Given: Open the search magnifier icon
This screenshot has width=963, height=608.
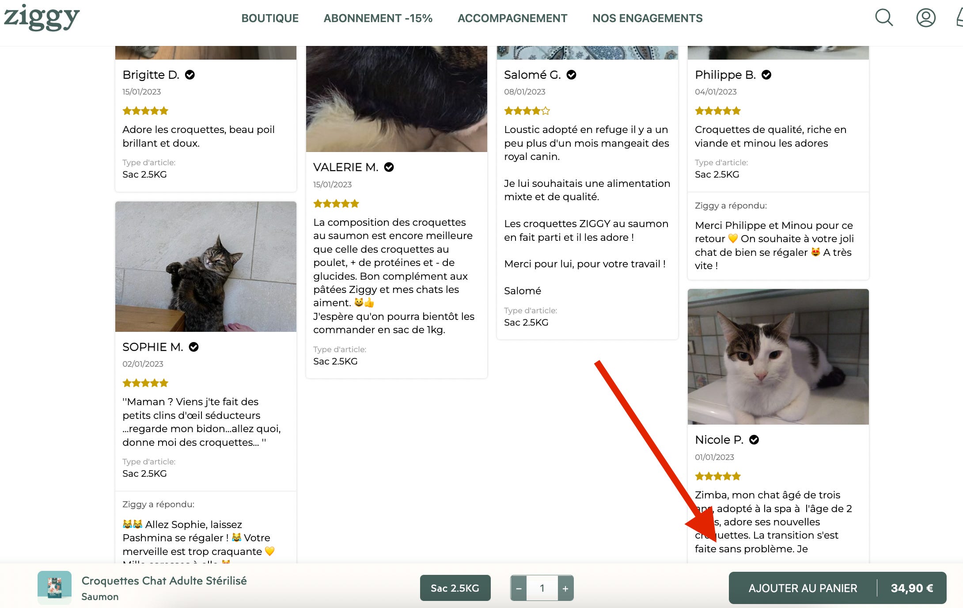Looking at the screenshot, I should coord(884,18).
